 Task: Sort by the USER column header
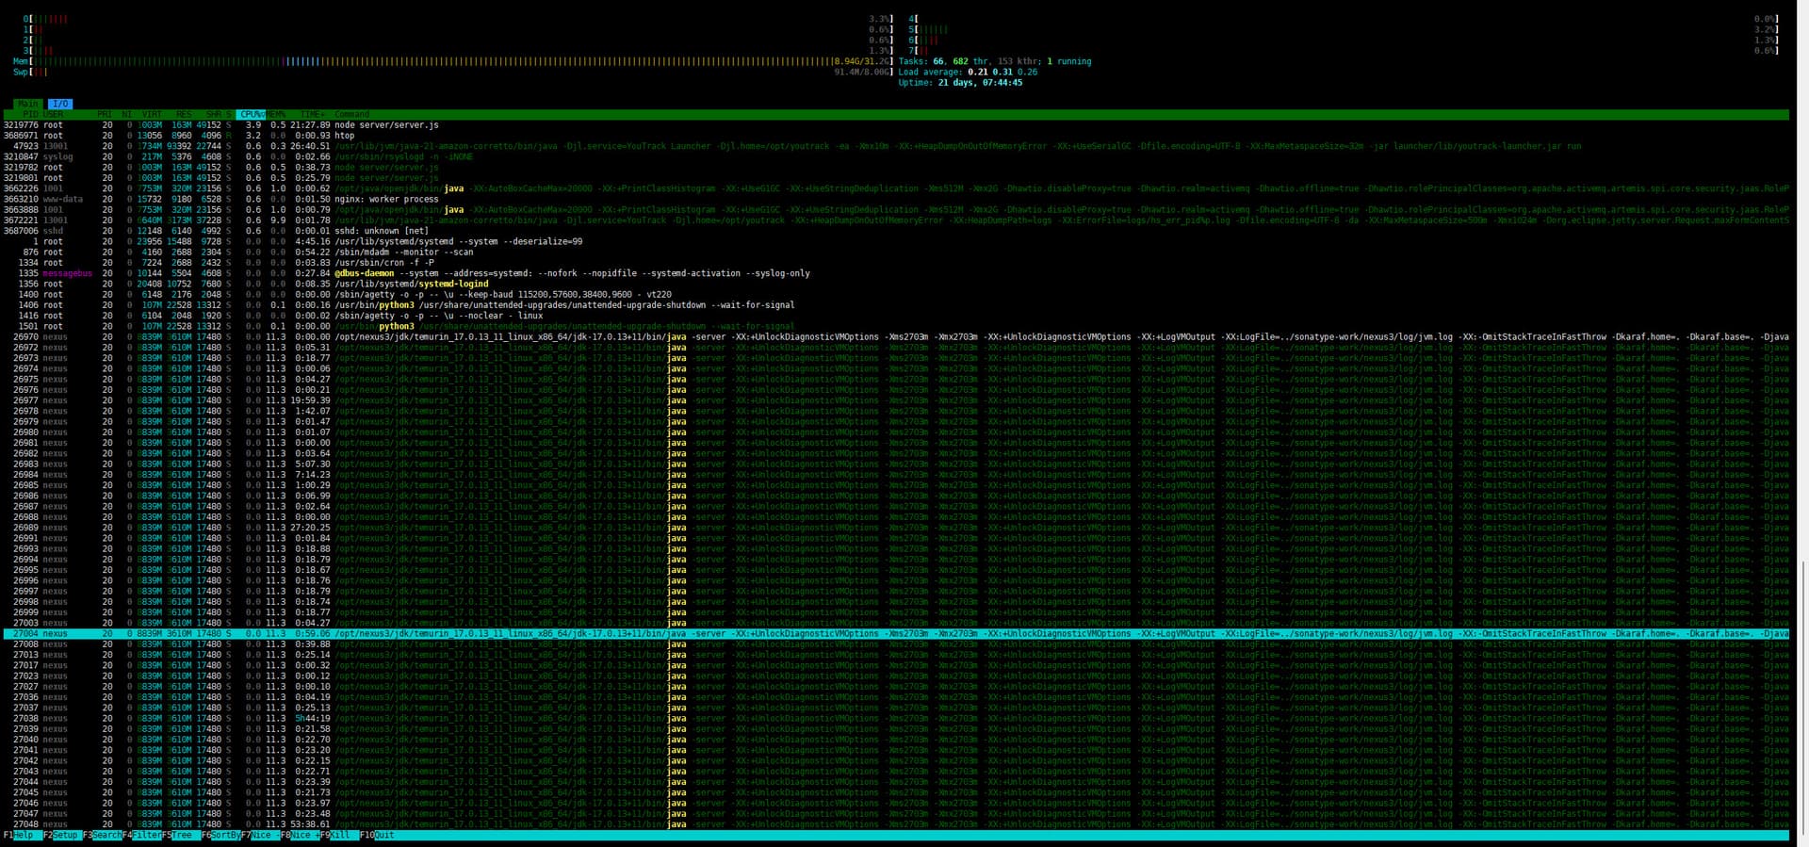click(53, 114)
